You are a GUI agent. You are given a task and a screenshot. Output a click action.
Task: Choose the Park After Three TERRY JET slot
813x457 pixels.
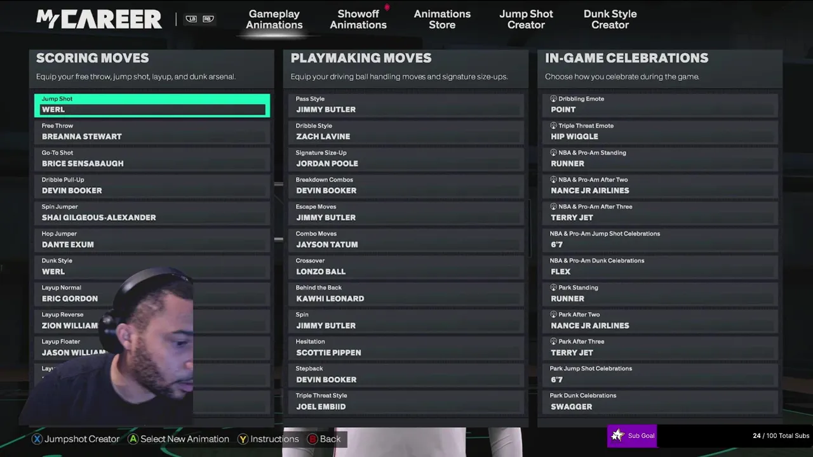tap(661, 348)
